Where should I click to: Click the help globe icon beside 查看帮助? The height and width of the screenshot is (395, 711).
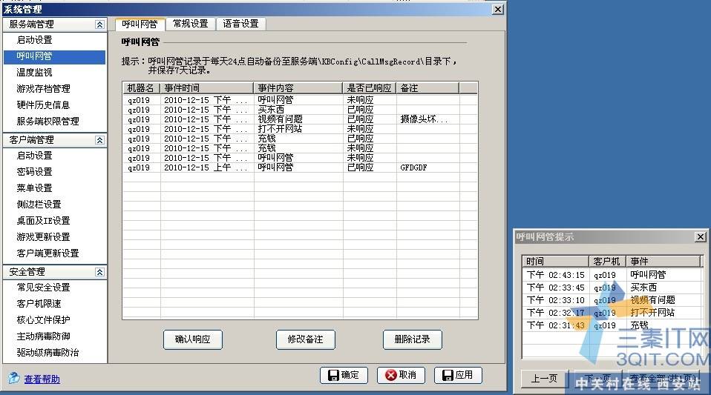coord(14,377)
